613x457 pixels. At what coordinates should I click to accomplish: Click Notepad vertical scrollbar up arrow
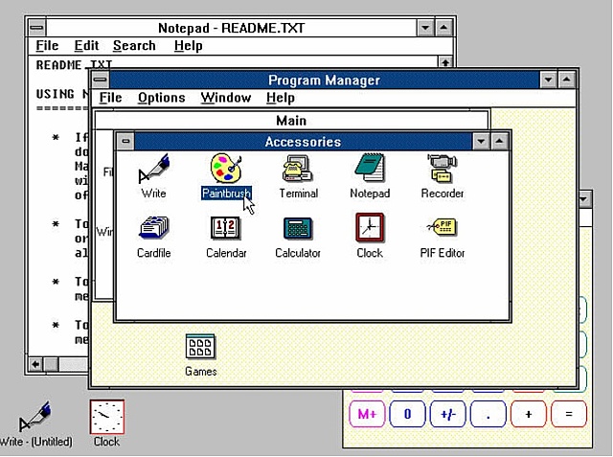(445, 61)
